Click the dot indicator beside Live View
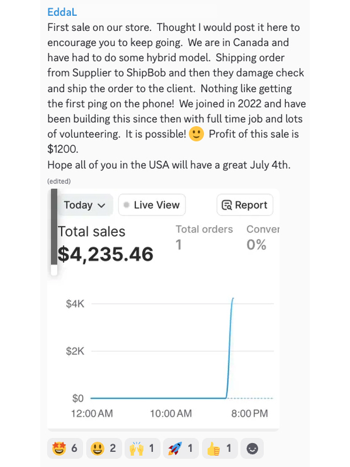This screenshot has width=350, height=467. pyautogui.click(x=127, y=205)
